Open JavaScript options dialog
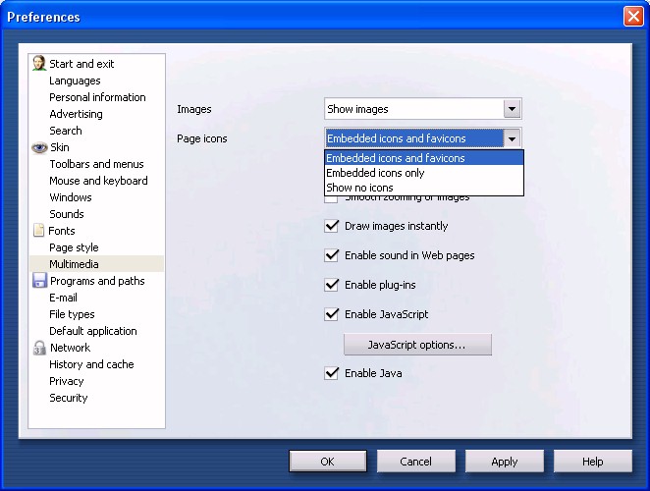The height and width of the screenshot is (491, 650). click(416, 345)
